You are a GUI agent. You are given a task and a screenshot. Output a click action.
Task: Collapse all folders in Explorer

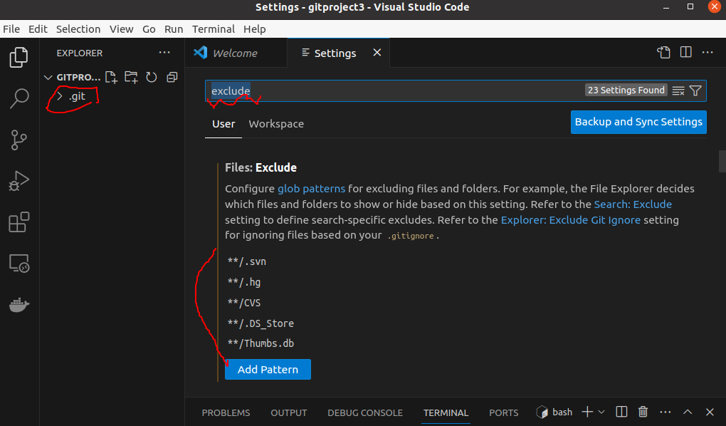click(172, 77)
